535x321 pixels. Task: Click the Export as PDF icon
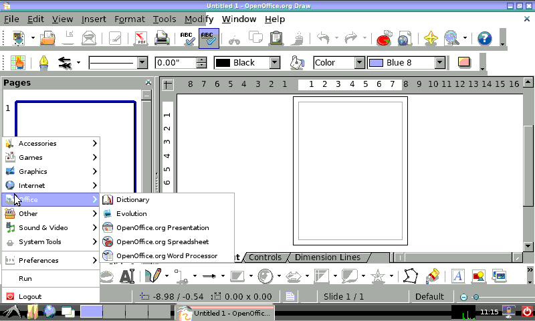point(140,39)
